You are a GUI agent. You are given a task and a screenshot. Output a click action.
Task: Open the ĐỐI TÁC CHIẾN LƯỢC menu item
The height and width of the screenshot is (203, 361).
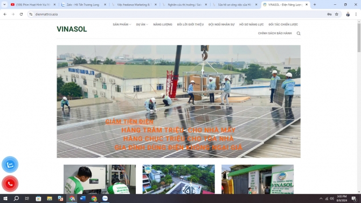(x=283, y=24)
